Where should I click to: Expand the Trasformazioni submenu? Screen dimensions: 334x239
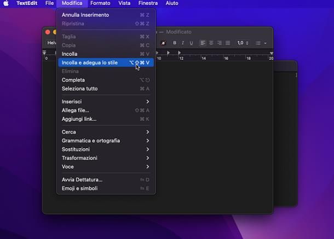point(106,158)
